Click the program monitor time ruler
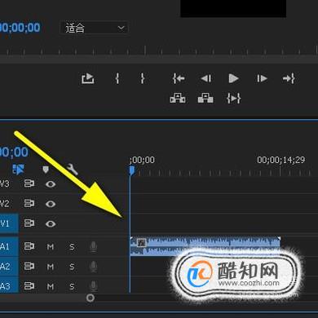 (x=159, y=51)
